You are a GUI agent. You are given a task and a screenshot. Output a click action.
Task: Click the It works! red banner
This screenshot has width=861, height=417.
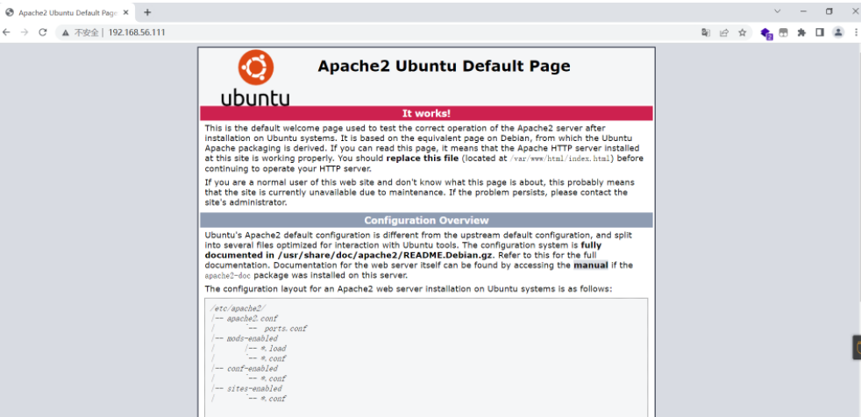coord(426,114)
